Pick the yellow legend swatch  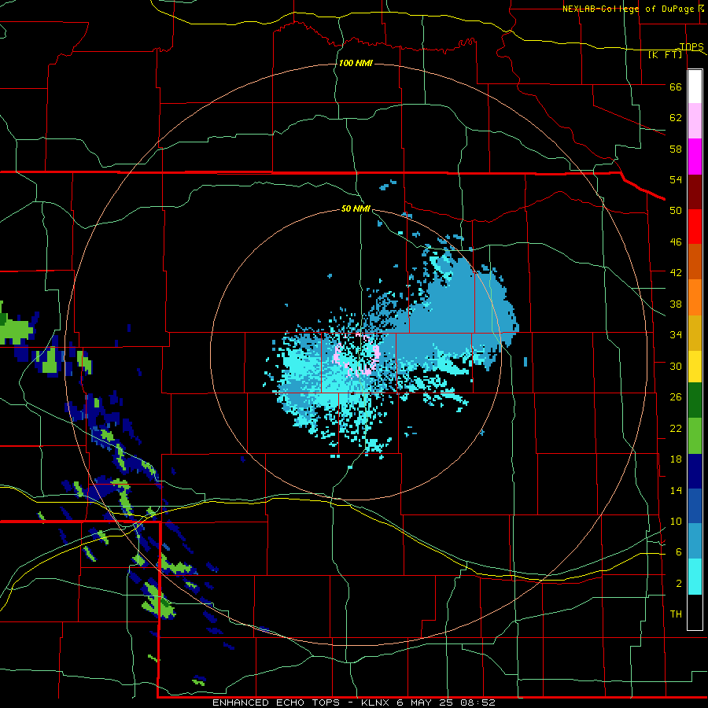pos(695,366)
